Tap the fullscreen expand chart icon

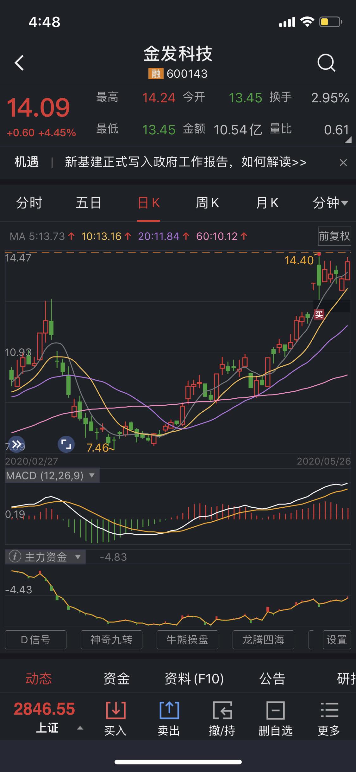tap(66, 444)
